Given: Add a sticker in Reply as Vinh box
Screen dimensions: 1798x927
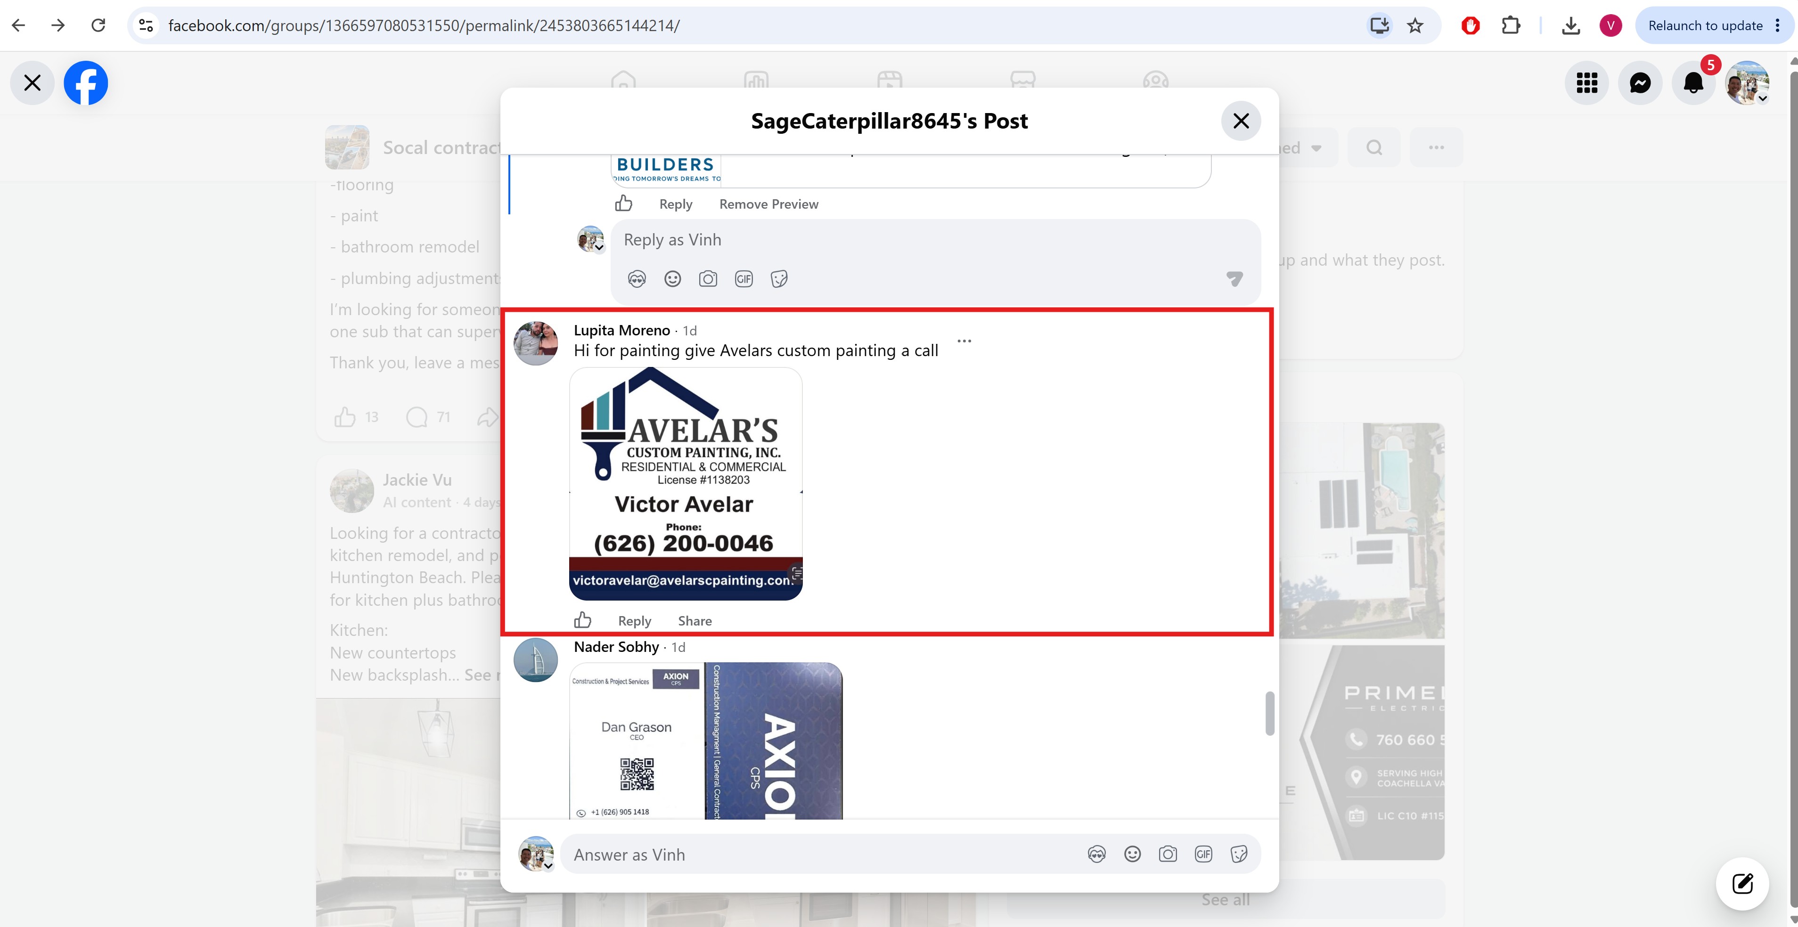Looking at the screenshot, I should point(779,279).
